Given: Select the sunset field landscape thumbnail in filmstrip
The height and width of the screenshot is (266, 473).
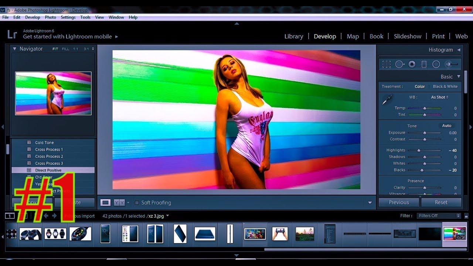Looking at the screenshot, I should (305, 234).
